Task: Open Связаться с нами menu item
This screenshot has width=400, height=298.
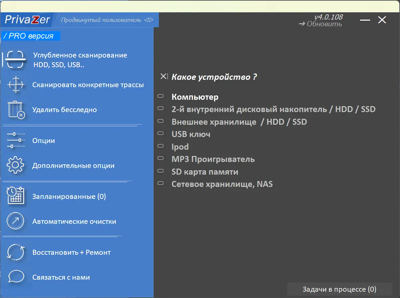Action: (61, 277)
